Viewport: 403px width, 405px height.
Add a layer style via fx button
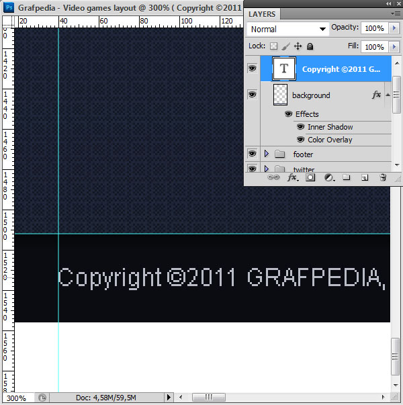293,177
